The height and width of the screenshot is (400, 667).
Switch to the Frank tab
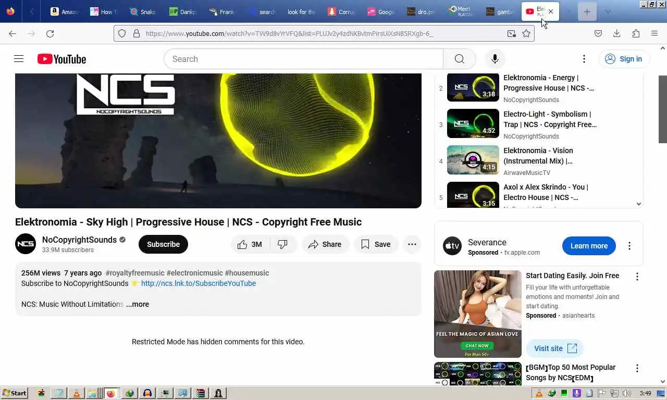[x=222, y=11]
